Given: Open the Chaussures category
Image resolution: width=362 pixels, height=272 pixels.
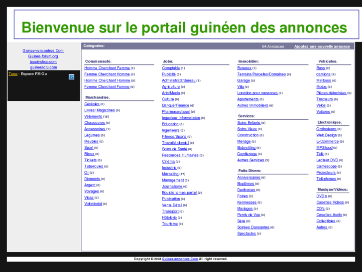Looking at the screenshot, I should click(95, 123).
